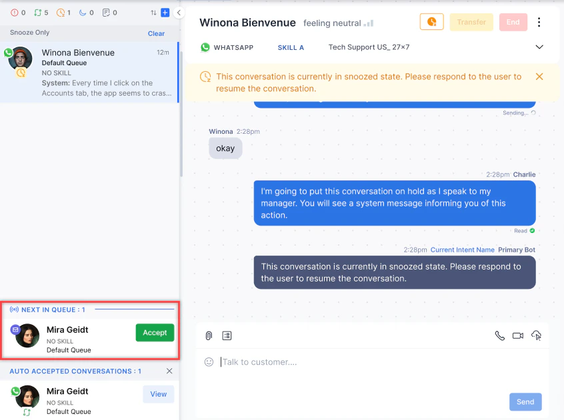Open the emoji picker
This screenshot has height=420, width=564.
point(209,362)
